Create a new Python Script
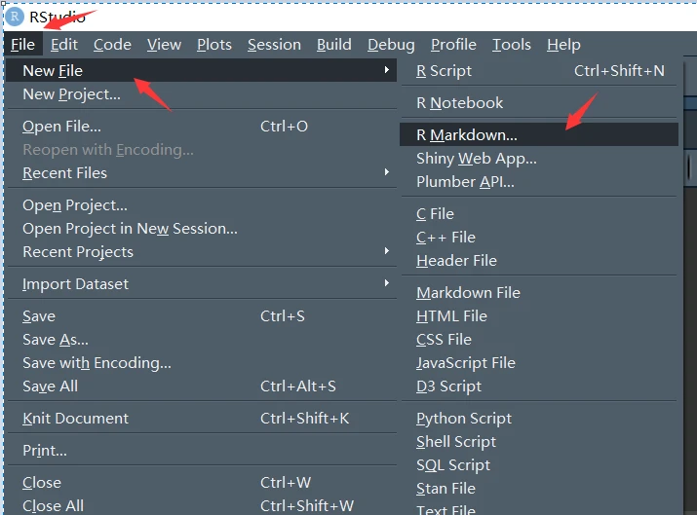Viewport: 697px width, 515px height. [463, 419]
